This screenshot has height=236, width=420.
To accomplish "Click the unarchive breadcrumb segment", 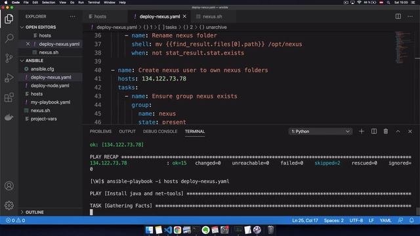I will click(x=216, y=28).
